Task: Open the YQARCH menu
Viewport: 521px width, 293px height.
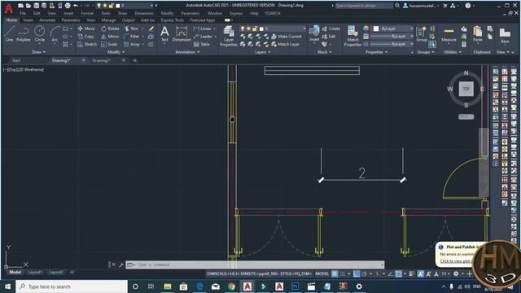Action: pyautogui.click(x=273, y=13)
